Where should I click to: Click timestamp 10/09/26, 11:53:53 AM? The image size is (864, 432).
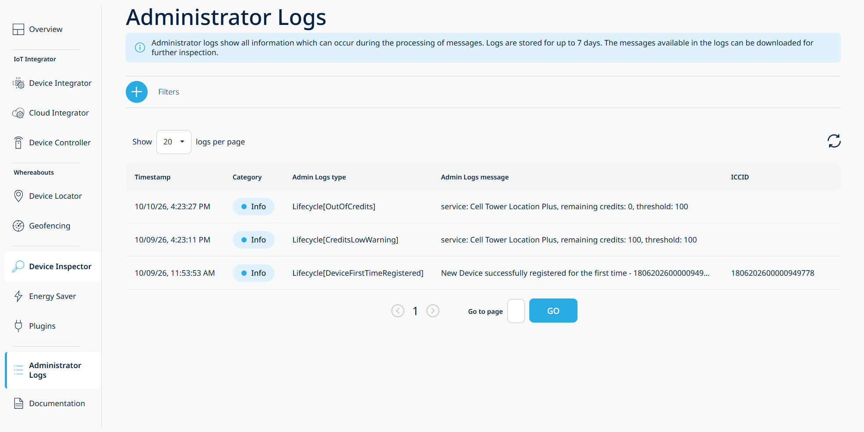pyautogui.click(x=175, y=273)
